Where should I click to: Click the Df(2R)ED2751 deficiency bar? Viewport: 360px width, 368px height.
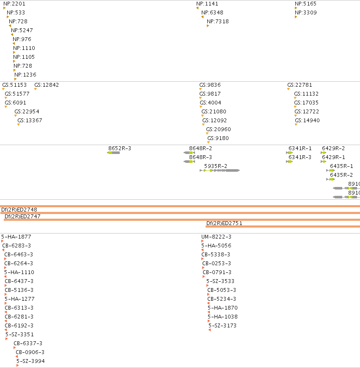point(283,227)
